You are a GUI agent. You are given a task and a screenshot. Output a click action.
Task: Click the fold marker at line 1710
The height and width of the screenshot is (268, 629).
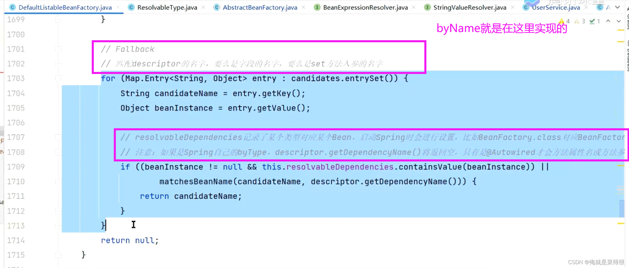58,181
